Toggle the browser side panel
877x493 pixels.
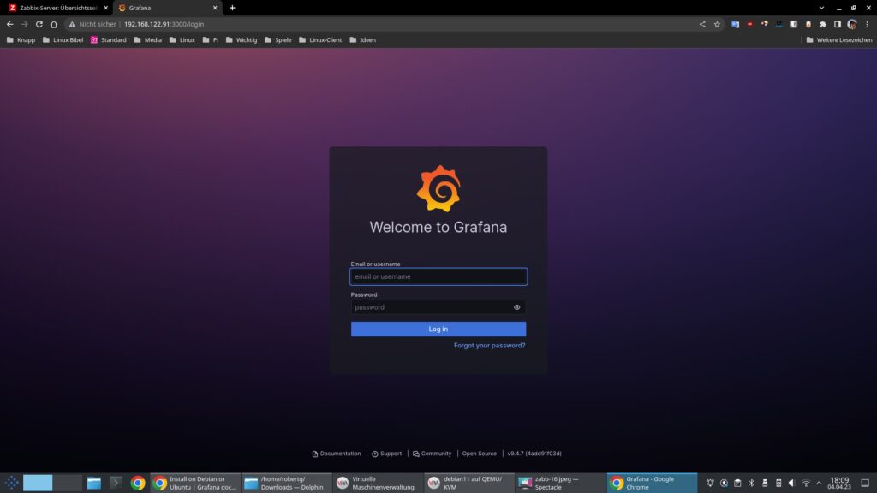838,24
